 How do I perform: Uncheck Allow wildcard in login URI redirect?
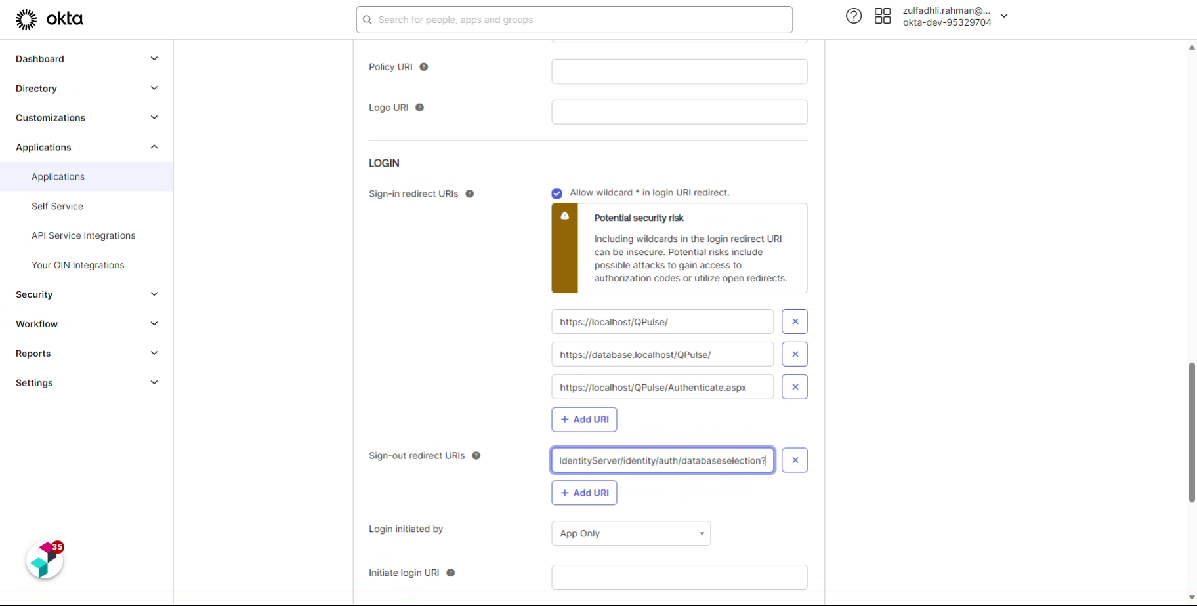pos(557,193)
